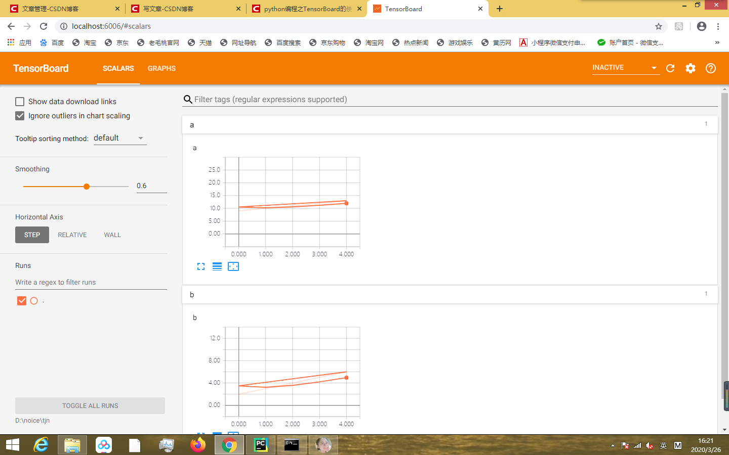Open new browser tab
729x455 pixels.
[x=500, y=9]
